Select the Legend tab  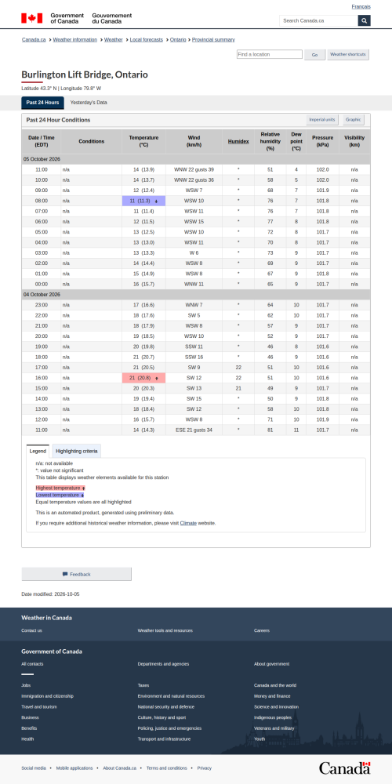(38, 451)
